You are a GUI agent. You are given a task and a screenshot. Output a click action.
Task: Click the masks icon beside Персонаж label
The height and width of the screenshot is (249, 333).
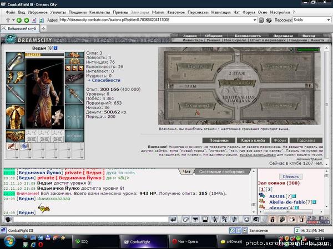pyautogui.click(x=269, y=20)
